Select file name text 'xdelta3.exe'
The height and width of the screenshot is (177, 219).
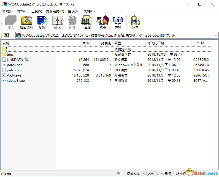16,81
